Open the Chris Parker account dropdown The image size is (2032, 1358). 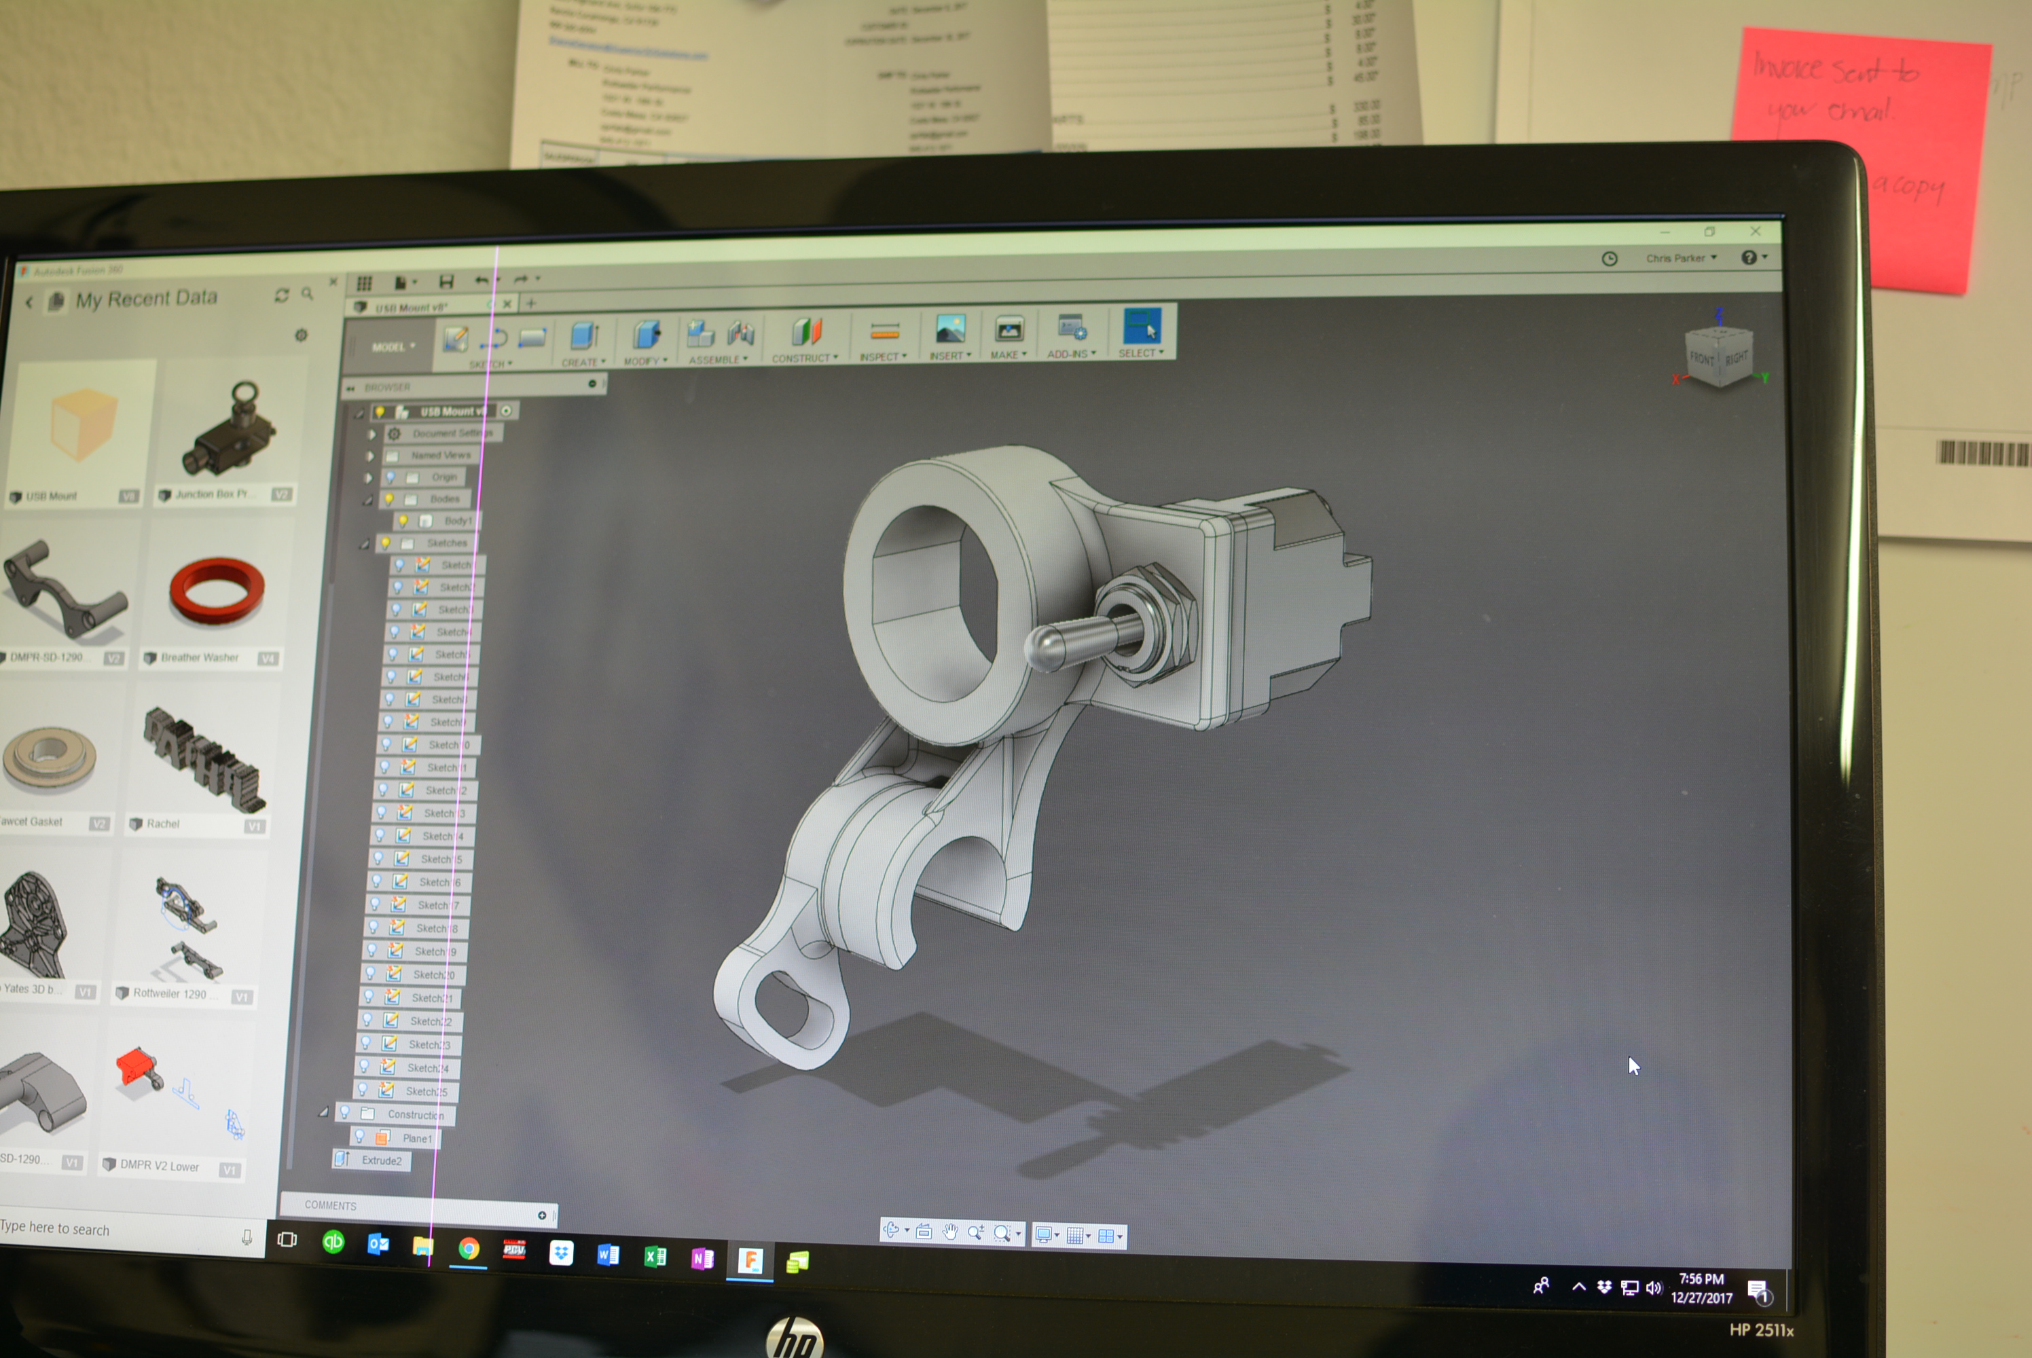coord(1680,258)
